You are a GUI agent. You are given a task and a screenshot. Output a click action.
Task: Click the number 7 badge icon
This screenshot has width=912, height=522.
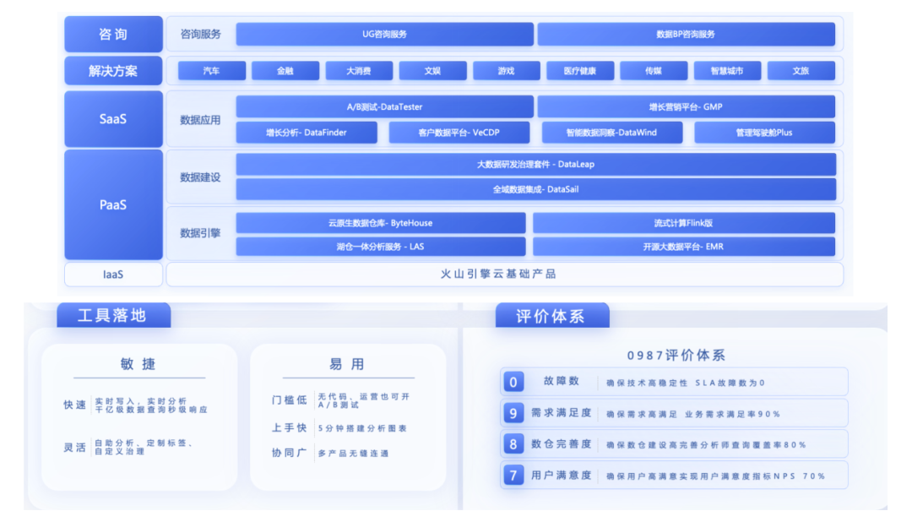[513, 476]
